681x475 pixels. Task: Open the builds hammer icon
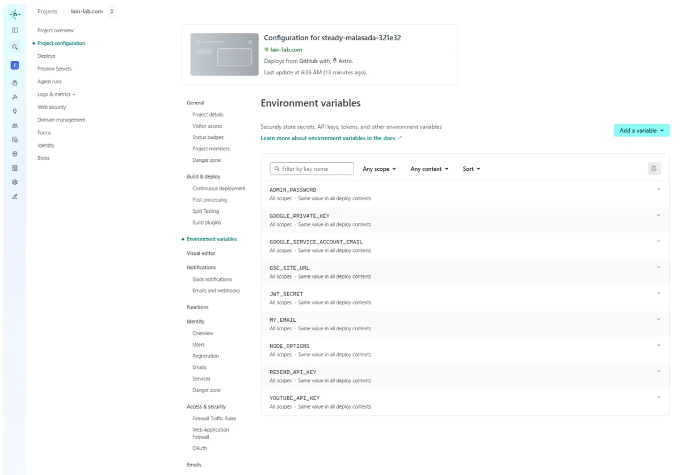[15, 97]
